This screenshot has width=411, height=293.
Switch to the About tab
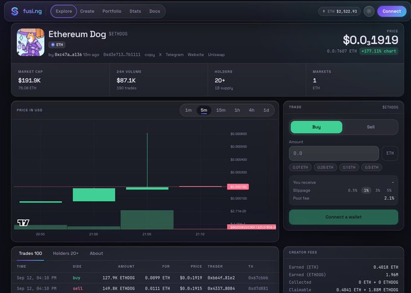pos(96,253)
